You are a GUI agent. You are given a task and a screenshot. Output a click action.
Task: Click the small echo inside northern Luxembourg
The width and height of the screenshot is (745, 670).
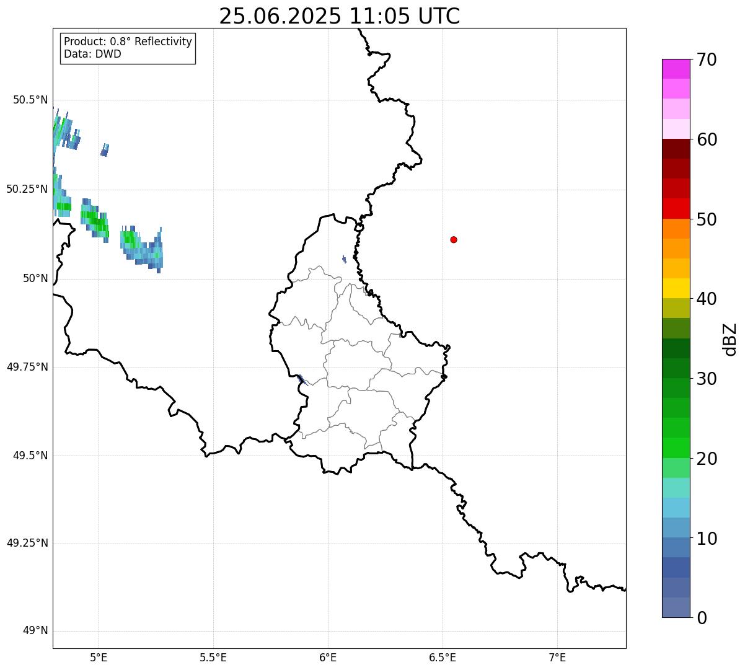pyautogui.click(x=344, y=259)
